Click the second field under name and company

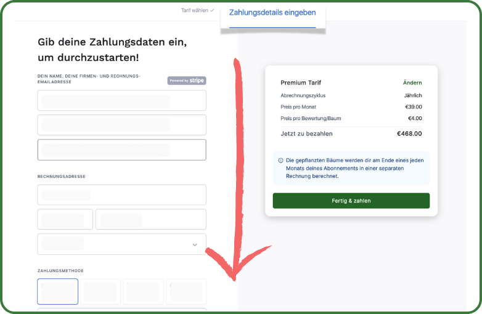click(x=121, y=124)
